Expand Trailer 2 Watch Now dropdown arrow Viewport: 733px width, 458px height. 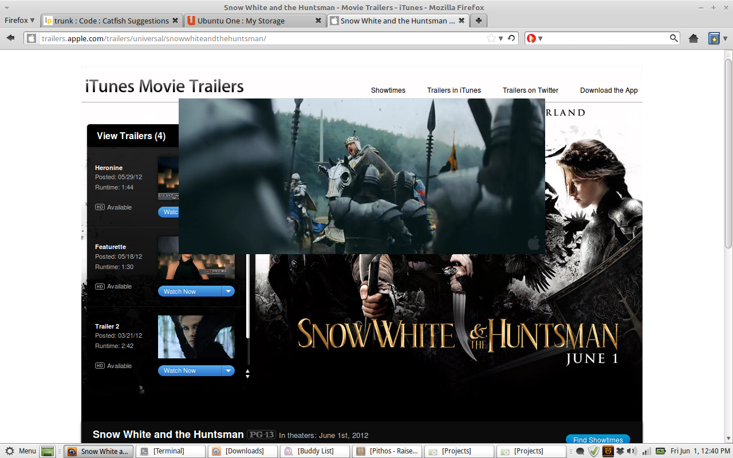228,370
